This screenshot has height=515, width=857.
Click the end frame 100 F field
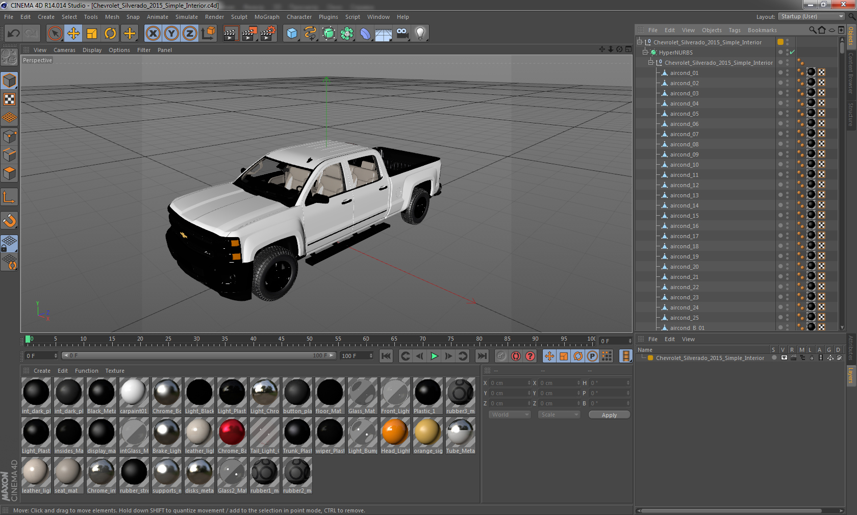(x=357, y=355)
